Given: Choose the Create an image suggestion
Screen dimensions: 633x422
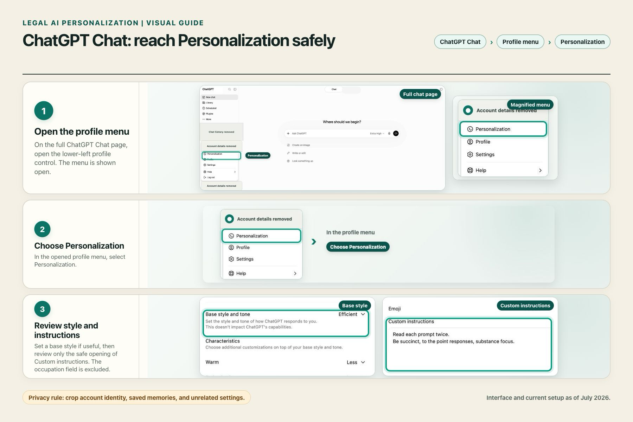Looking at the screenshot, I should [x=299, y=145].
